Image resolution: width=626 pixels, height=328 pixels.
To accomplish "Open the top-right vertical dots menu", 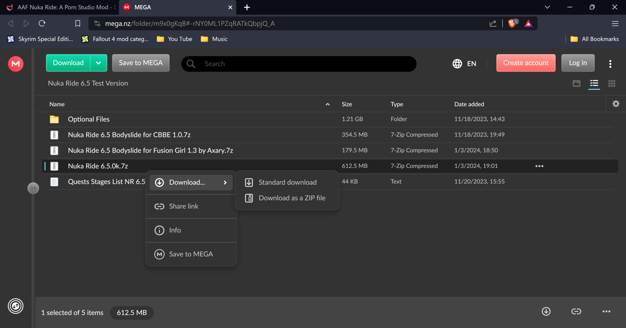I will (x=610, y=64).
